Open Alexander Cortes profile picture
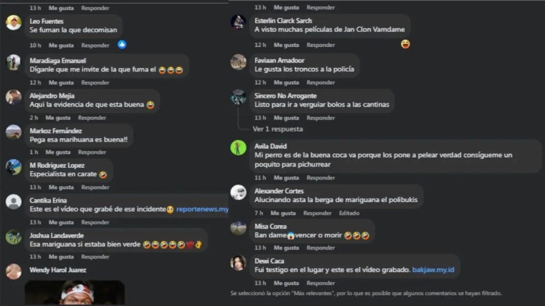545x306 pixels. pyautogui.click(x=238, y=192)
